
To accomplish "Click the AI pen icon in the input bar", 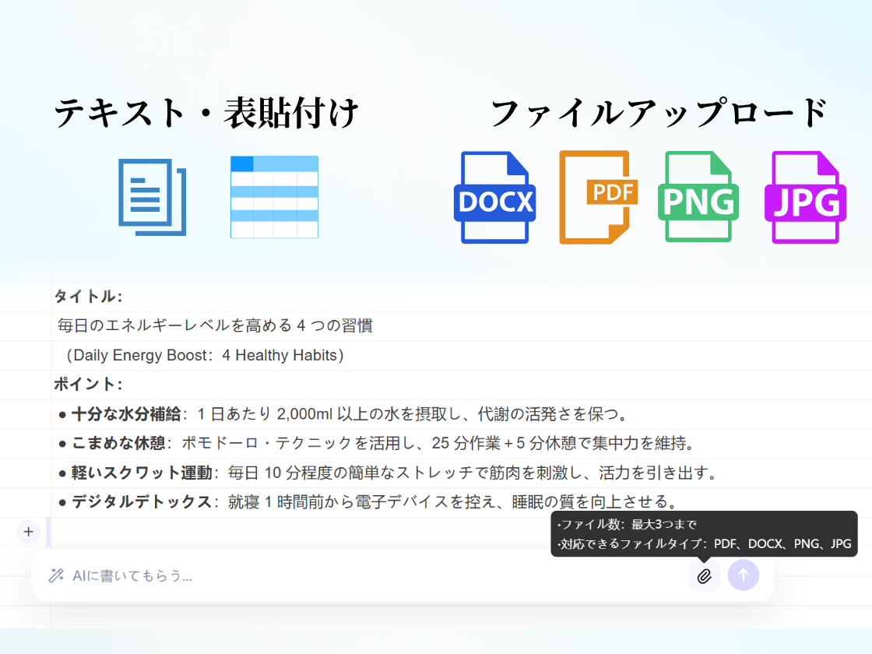I will (x=54, y=575).
